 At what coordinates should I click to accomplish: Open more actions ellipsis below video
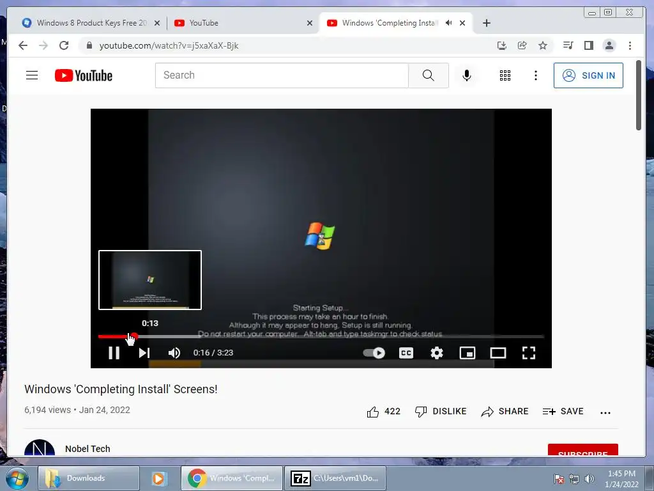[x=605, y=412]
